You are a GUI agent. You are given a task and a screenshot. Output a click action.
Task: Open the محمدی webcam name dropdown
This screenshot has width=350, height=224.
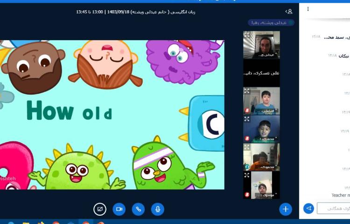tap(266, 139)
